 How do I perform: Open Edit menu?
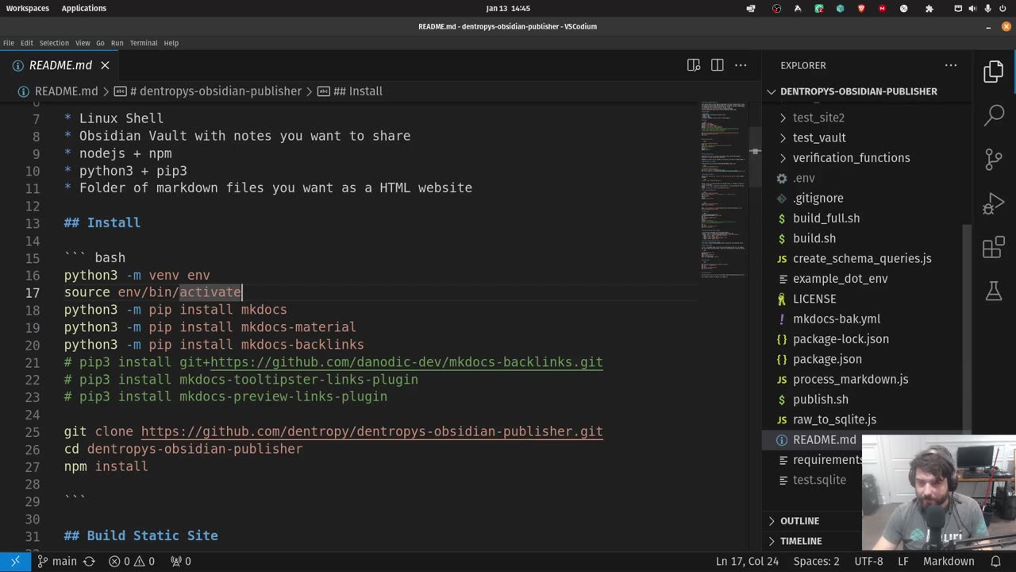[x=27, y=43]
